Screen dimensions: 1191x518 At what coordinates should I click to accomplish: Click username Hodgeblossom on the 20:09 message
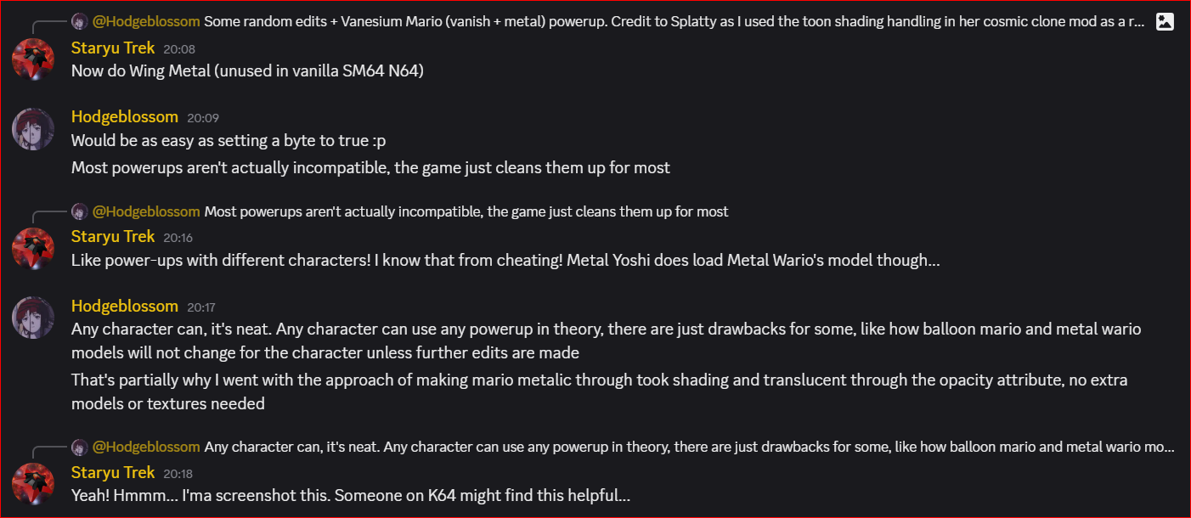125,117
